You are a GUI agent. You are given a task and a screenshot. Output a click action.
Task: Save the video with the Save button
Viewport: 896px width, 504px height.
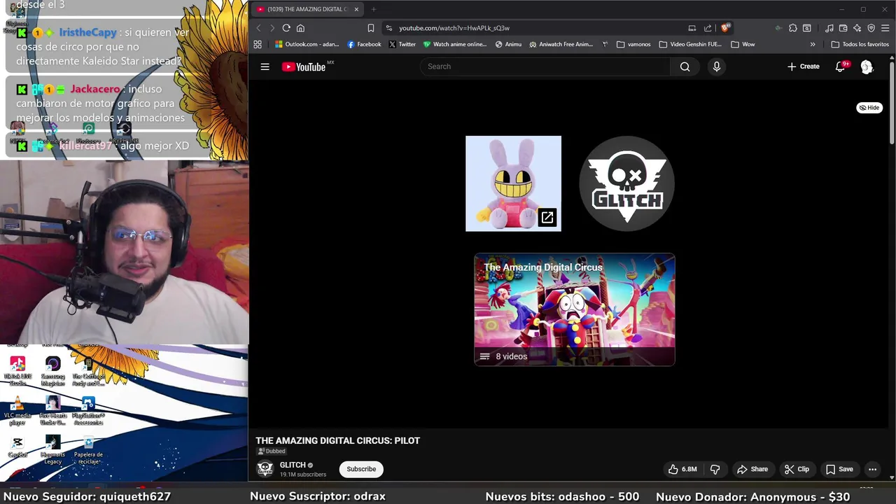(839, 469)
